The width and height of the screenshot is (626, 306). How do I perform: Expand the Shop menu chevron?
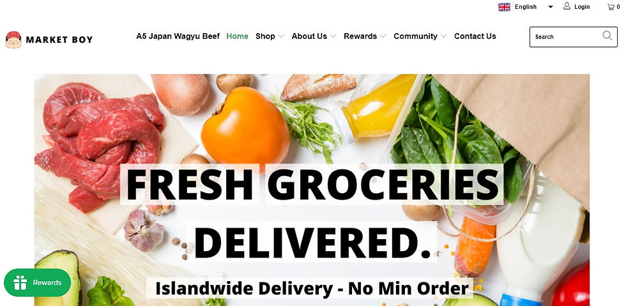pyautogui.click(x=281, y=36)
